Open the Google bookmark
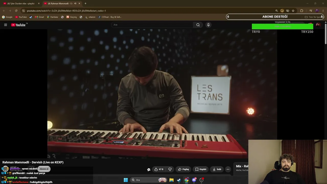 pyautogui.click(x=7, y=17)
